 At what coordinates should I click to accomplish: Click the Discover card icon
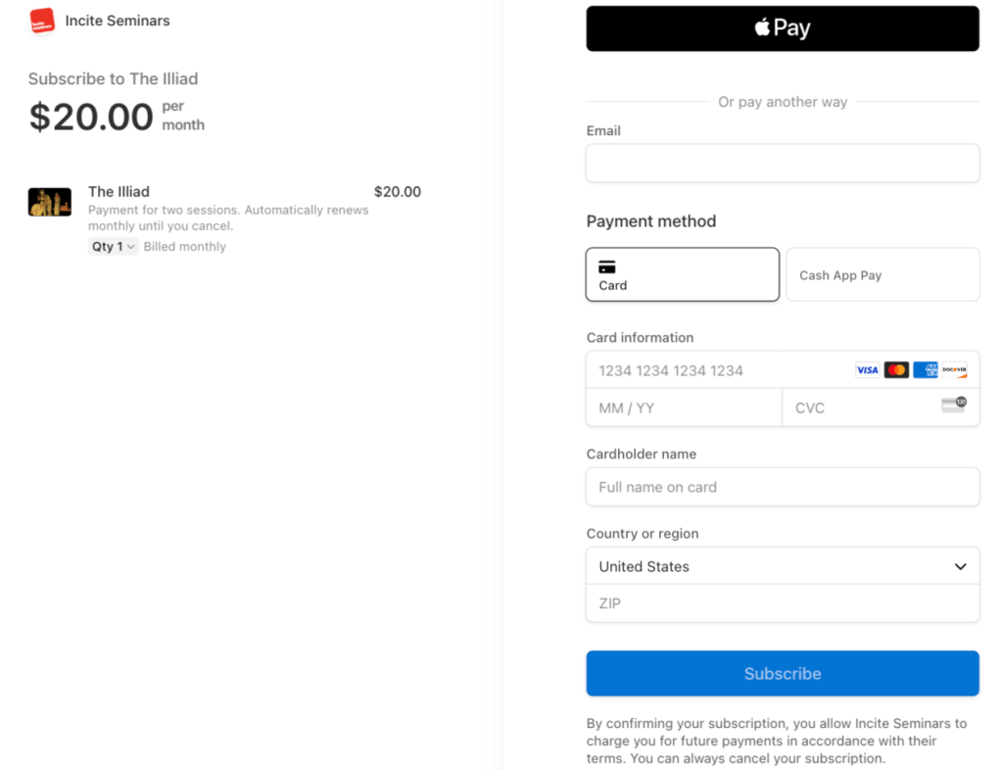955,370
